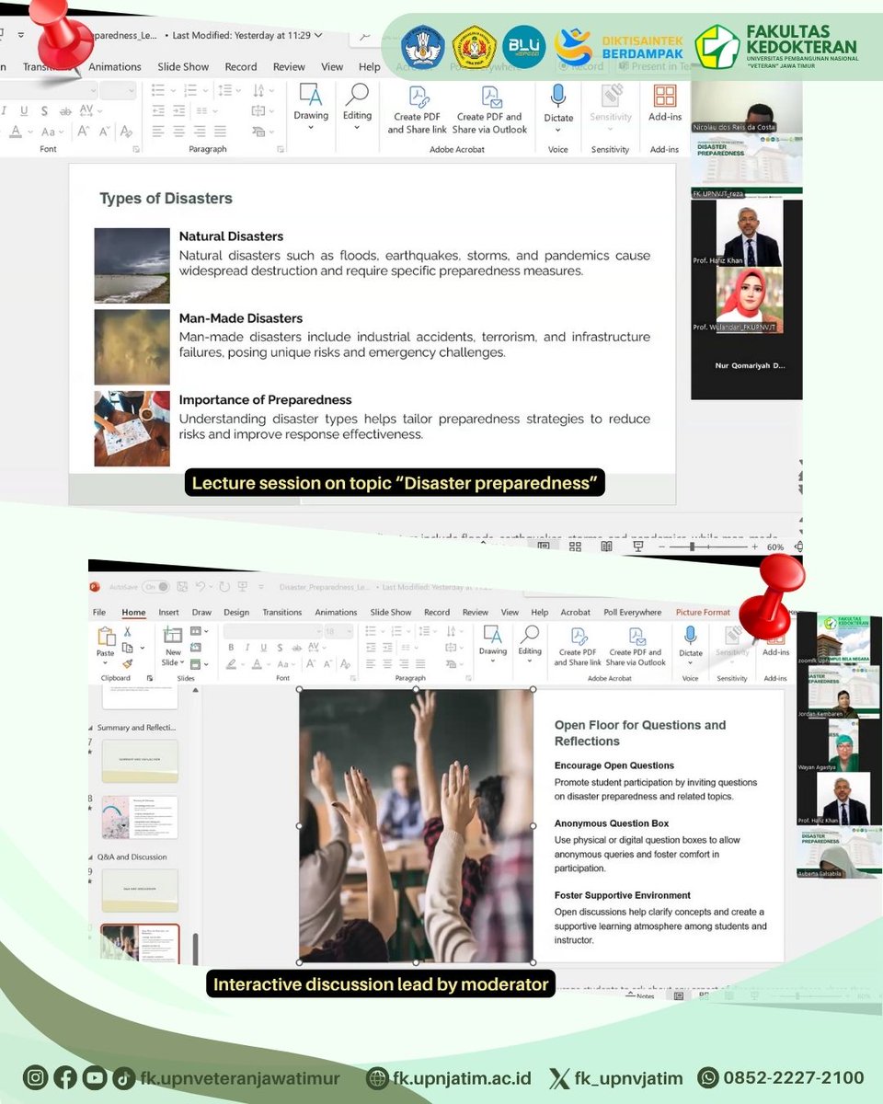Click Create PDF and Share link in top window
The height and width of the screenshot is (1104, 883).
click(417, 110)
